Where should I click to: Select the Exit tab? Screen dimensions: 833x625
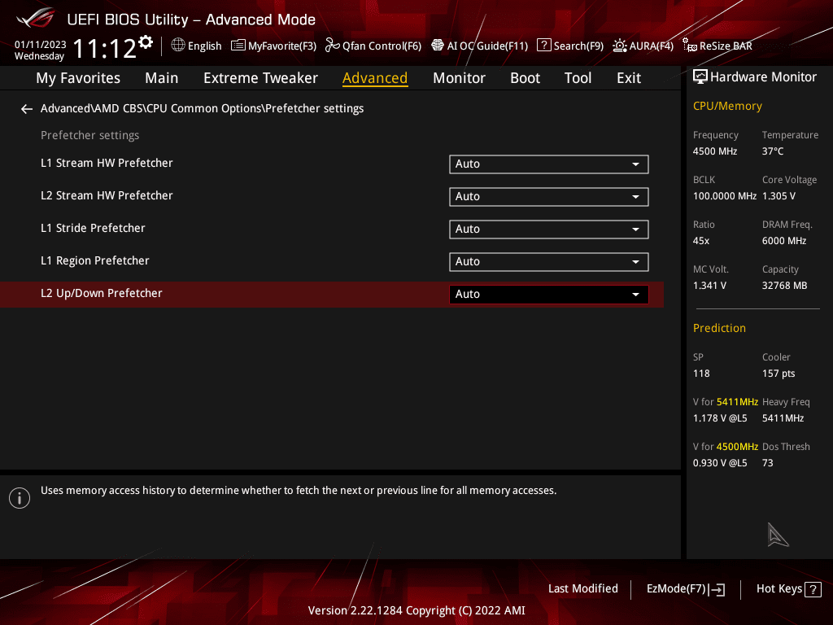point(629,78)
